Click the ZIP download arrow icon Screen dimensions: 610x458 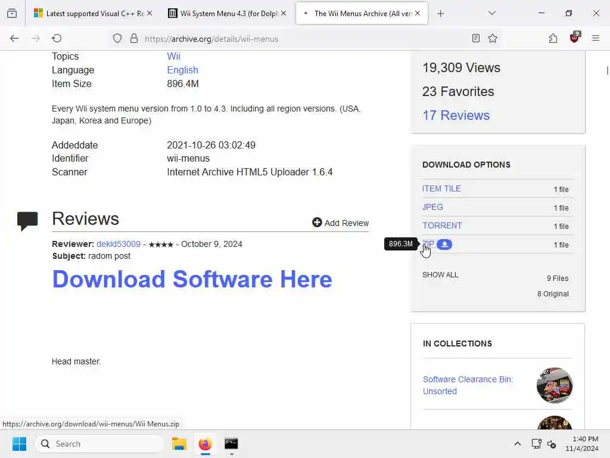[x=444, y=244]
